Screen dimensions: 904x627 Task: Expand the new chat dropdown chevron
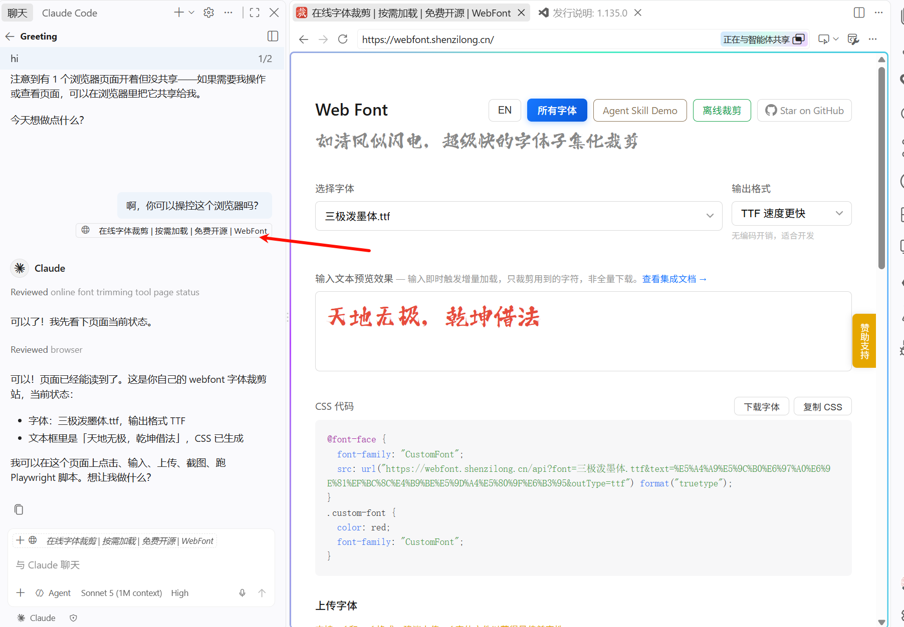[191, 13]
